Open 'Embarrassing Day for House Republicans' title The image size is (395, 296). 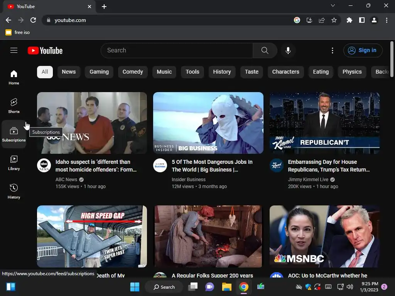click(329, 166)
